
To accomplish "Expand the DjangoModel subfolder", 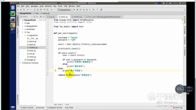I will coord(23,26).
